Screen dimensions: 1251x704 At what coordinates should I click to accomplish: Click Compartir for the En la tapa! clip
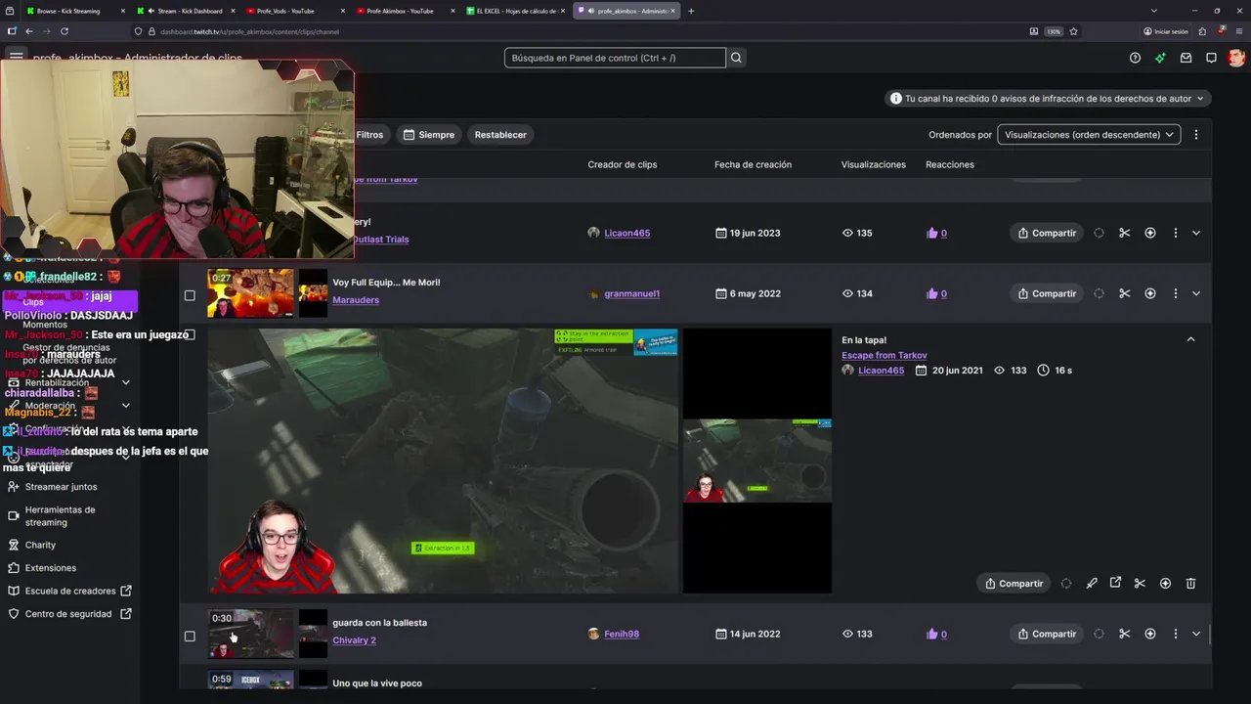[1014, 583]
